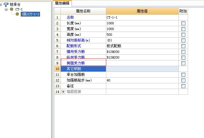Open the 配筋形式 value 板式配筋
The height and width of the screenshot is (138, 204).
point(142,46)
